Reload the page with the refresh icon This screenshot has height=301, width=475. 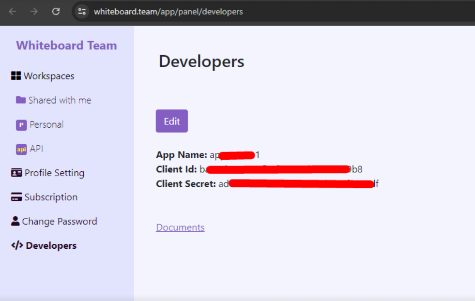tap(56, 12)
